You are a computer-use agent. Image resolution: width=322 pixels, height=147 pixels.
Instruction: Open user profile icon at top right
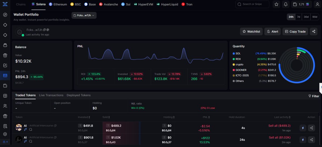[x=317, y=4]
